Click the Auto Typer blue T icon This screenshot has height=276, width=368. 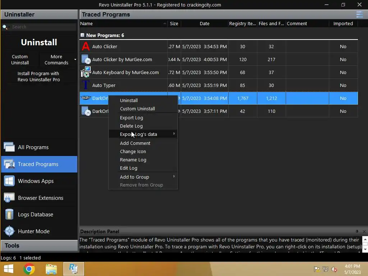pos(86,85)
